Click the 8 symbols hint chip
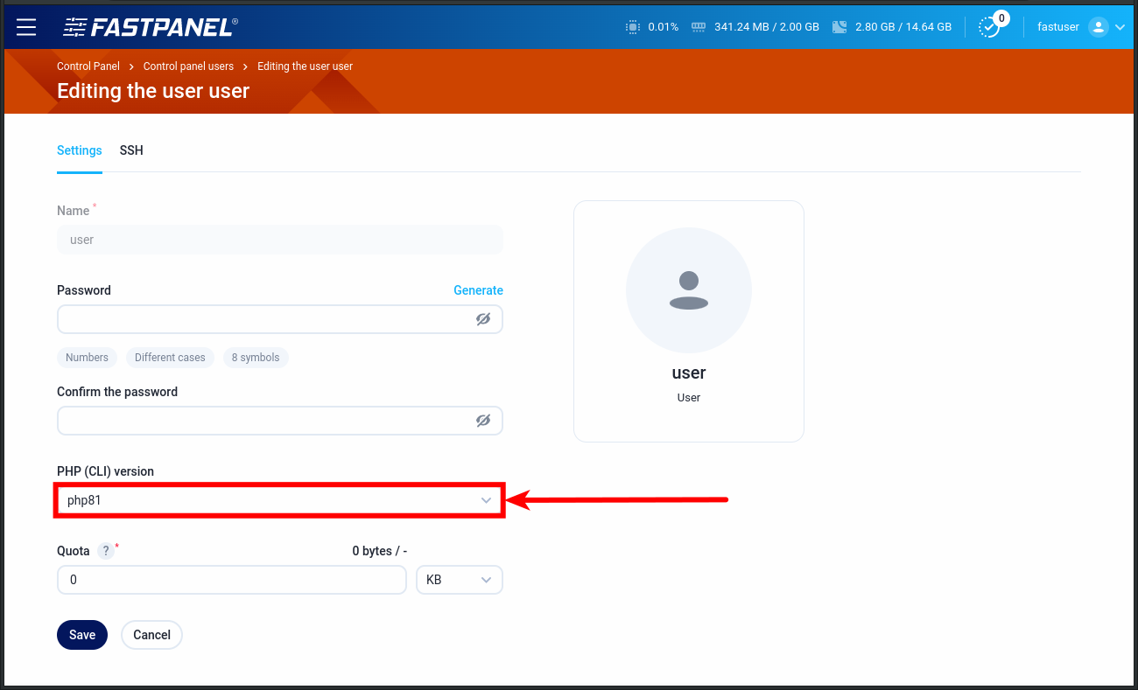Image resolution: width=1138 pixels, height=690 pixels. tap(256, 358)
